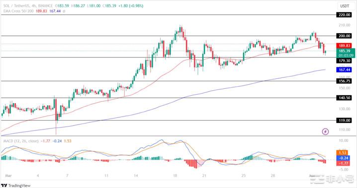This screenshot has width=357, height=188.
Task: Click the 156.75 price level label
Action: pyautogui.click(x=345, y=81)
